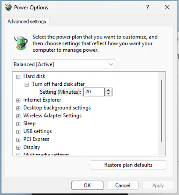Click the green battery plug icon
Image resolution: width=179 pixels, height=195 pixels.
(21, 43)
